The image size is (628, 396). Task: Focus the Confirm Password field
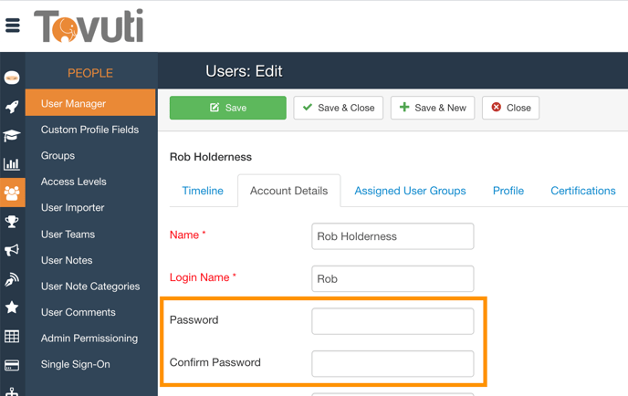(392, 363)
